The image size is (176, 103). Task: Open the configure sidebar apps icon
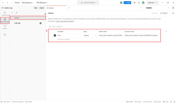point(5,35)
